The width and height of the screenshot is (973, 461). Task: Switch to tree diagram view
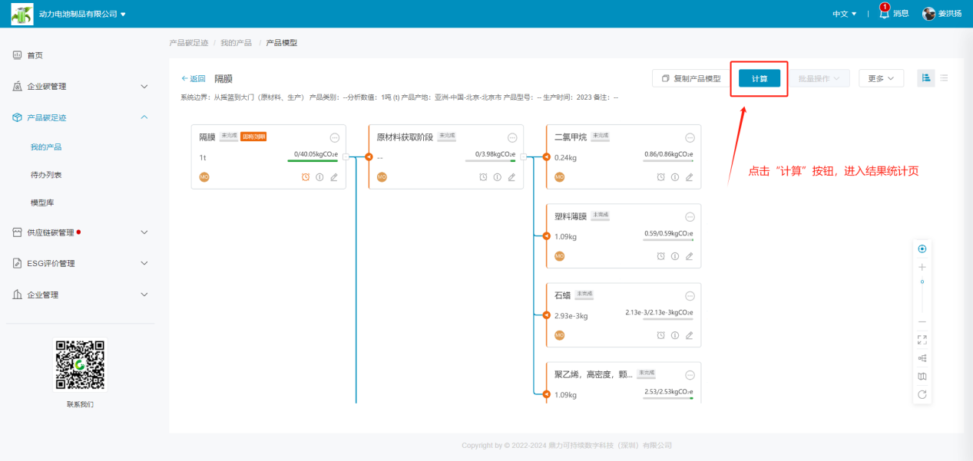(x=926, y=78)
